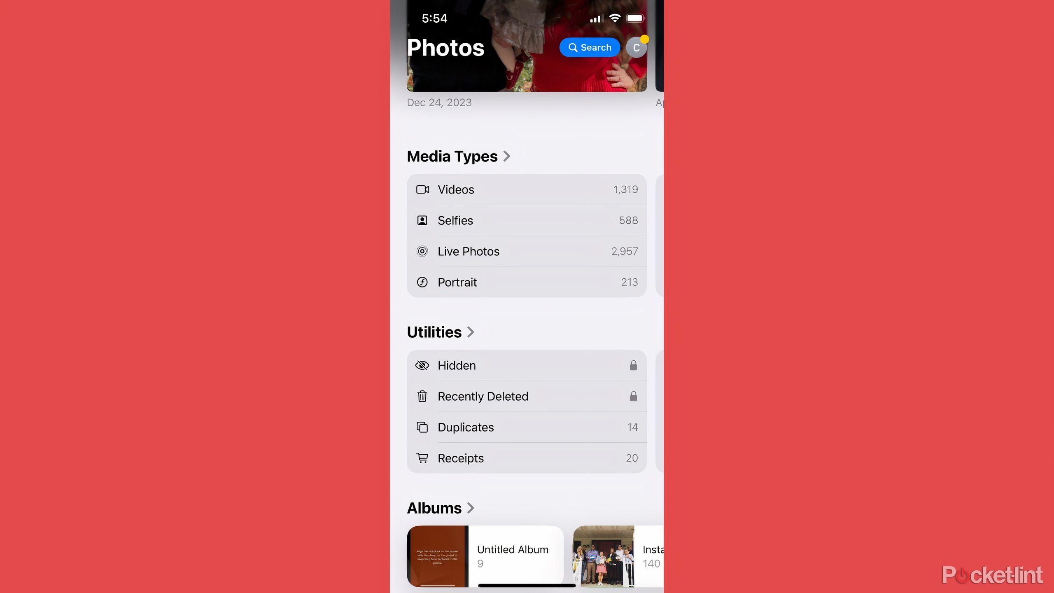Expand the Albums section
1054x593 pixels.
point(440,508)
